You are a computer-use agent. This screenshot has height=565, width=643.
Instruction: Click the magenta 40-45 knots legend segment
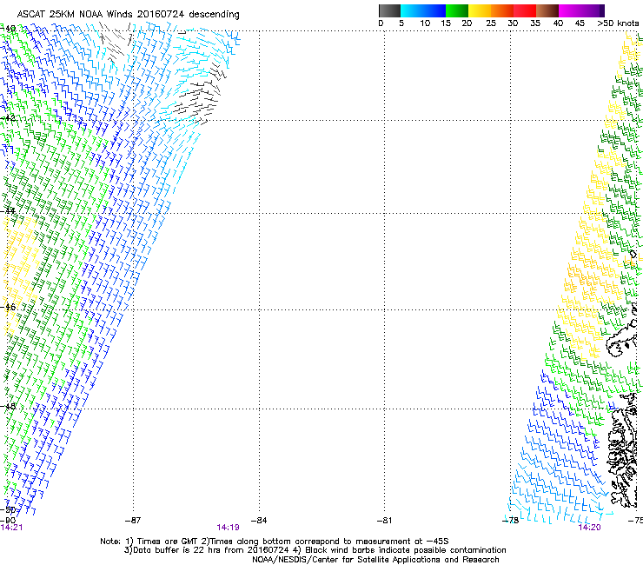coord(570,10)
